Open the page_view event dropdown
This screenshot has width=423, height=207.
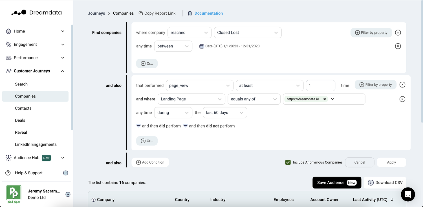coord(200,85)
